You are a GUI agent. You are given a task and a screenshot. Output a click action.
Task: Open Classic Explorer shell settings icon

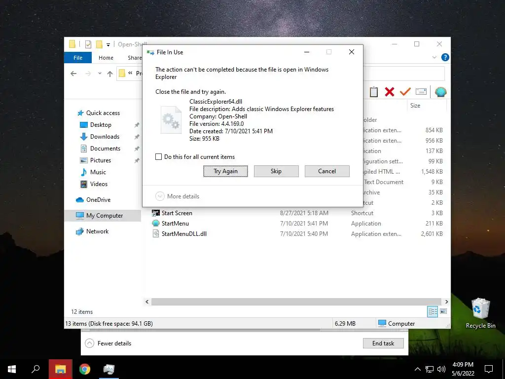(x=440, y=92)
